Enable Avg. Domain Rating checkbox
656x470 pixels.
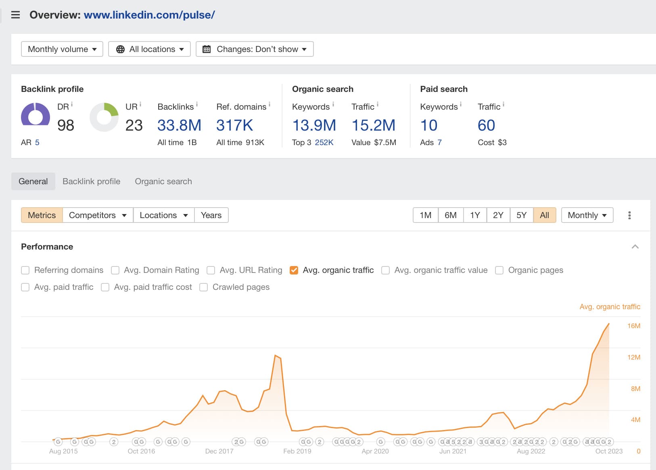115,270
